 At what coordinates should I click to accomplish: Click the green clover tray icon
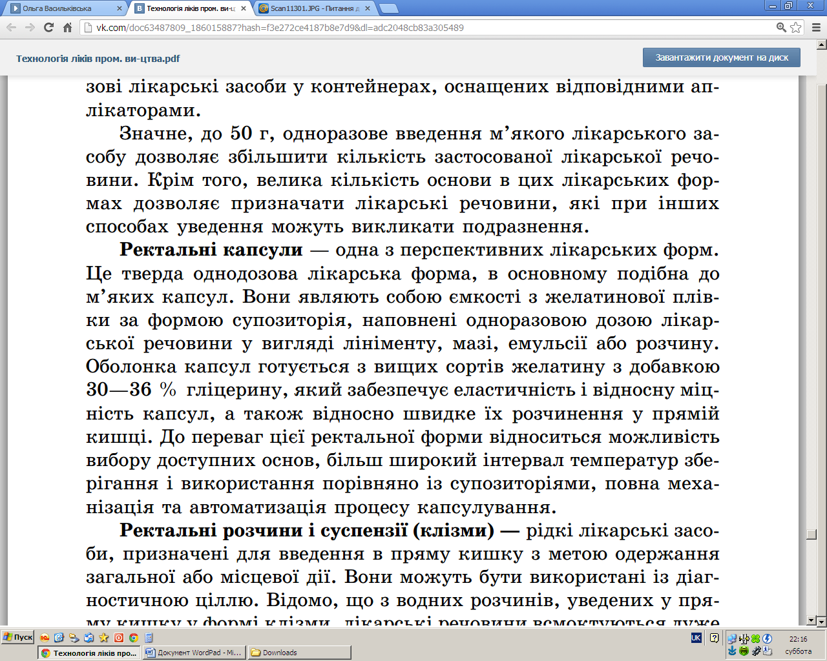[x=755, y=638]
